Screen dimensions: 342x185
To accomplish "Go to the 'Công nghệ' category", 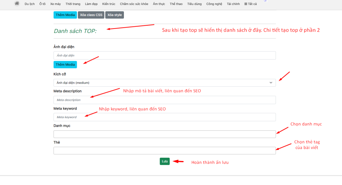I will 214,4.
